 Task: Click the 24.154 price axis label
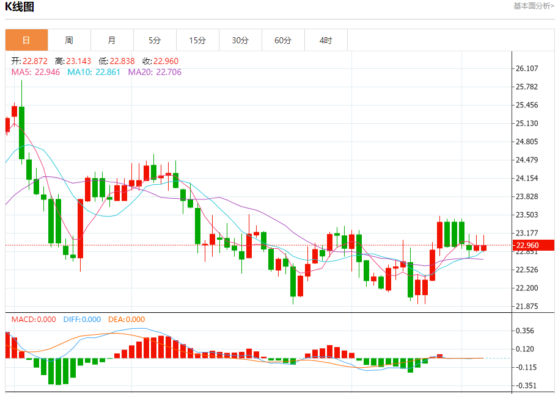point(527,178)
